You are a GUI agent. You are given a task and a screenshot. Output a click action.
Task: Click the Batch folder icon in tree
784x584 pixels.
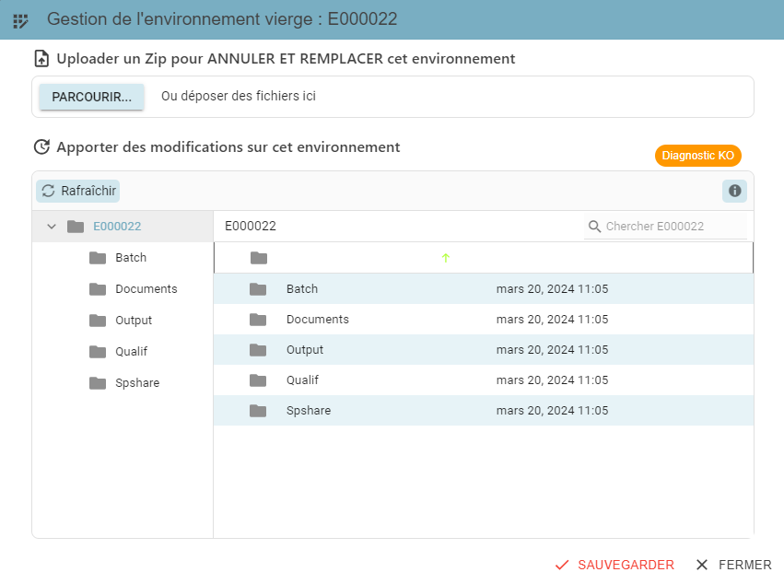[98, 258]
